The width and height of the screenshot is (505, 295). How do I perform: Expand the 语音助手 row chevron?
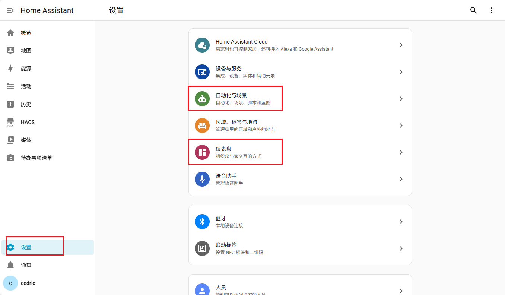(401, 179)
